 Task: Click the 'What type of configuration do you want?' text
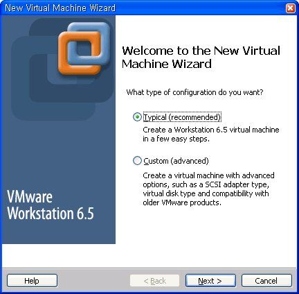(194, 92)
